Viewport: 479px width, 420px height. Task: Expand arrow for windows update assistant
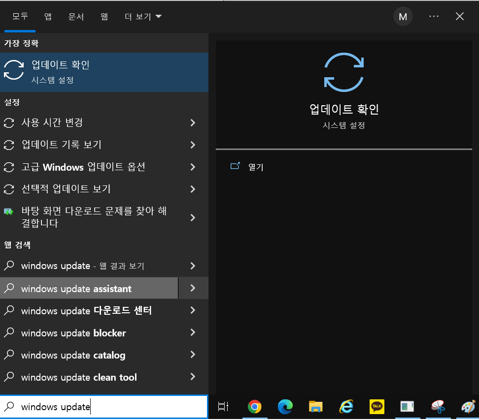[193, 288]
